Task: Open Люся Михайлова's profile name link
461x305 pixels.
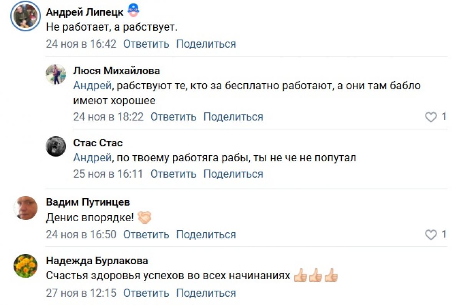Action: click(x=116, y=71)
